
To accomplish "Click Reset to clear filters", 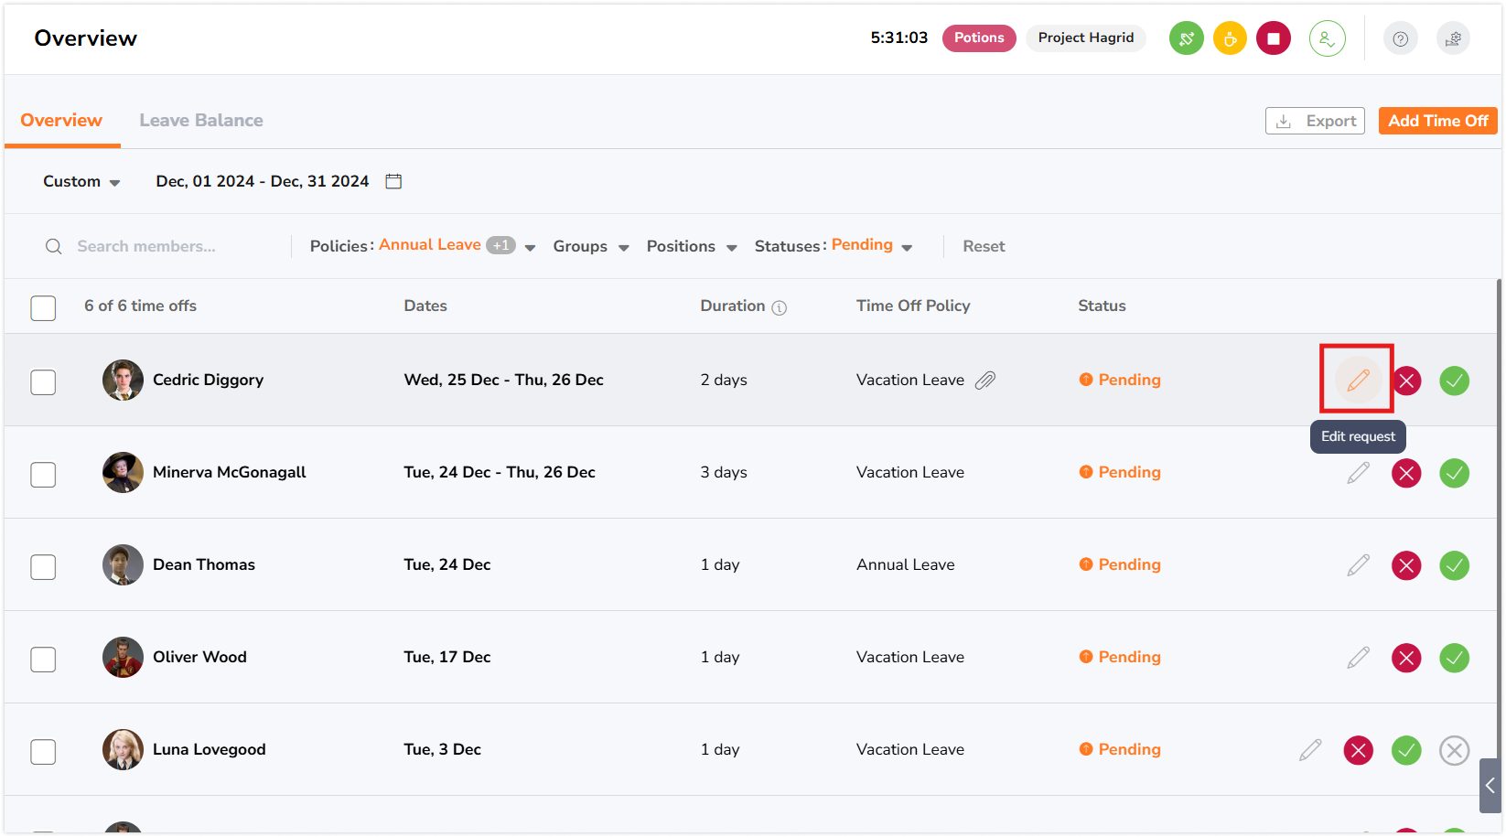I will (983, 246).
